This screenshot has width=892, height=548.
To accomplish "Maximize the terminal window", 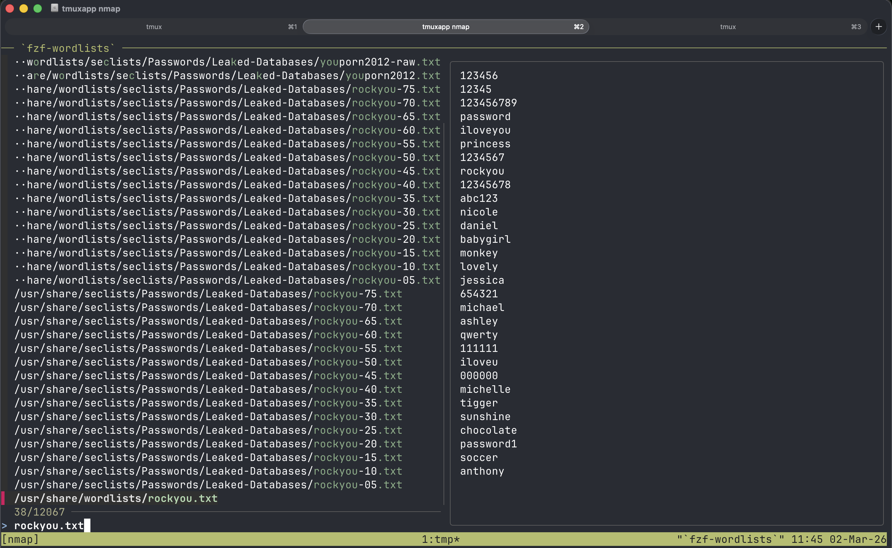I will click(x=37, y=8).
